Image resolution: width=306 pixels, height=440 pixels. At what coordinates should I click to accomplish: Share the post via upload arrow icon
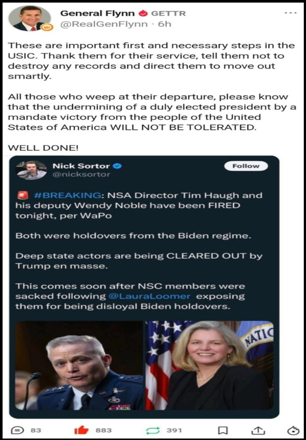coord(259,430)
